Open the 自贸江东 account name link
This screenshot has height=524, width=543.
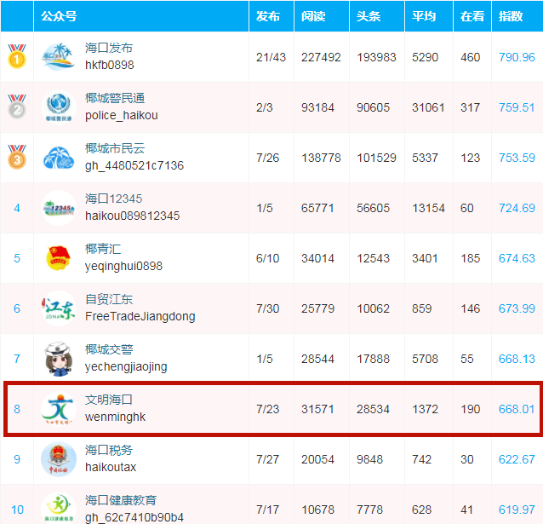[x=109, y=299]
